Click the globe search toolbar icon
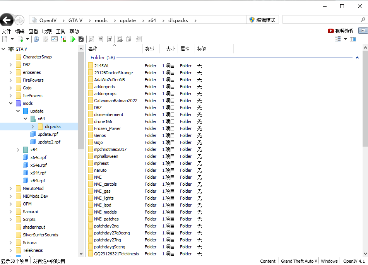This screenshot has height=265, width=368. point(36,39)
